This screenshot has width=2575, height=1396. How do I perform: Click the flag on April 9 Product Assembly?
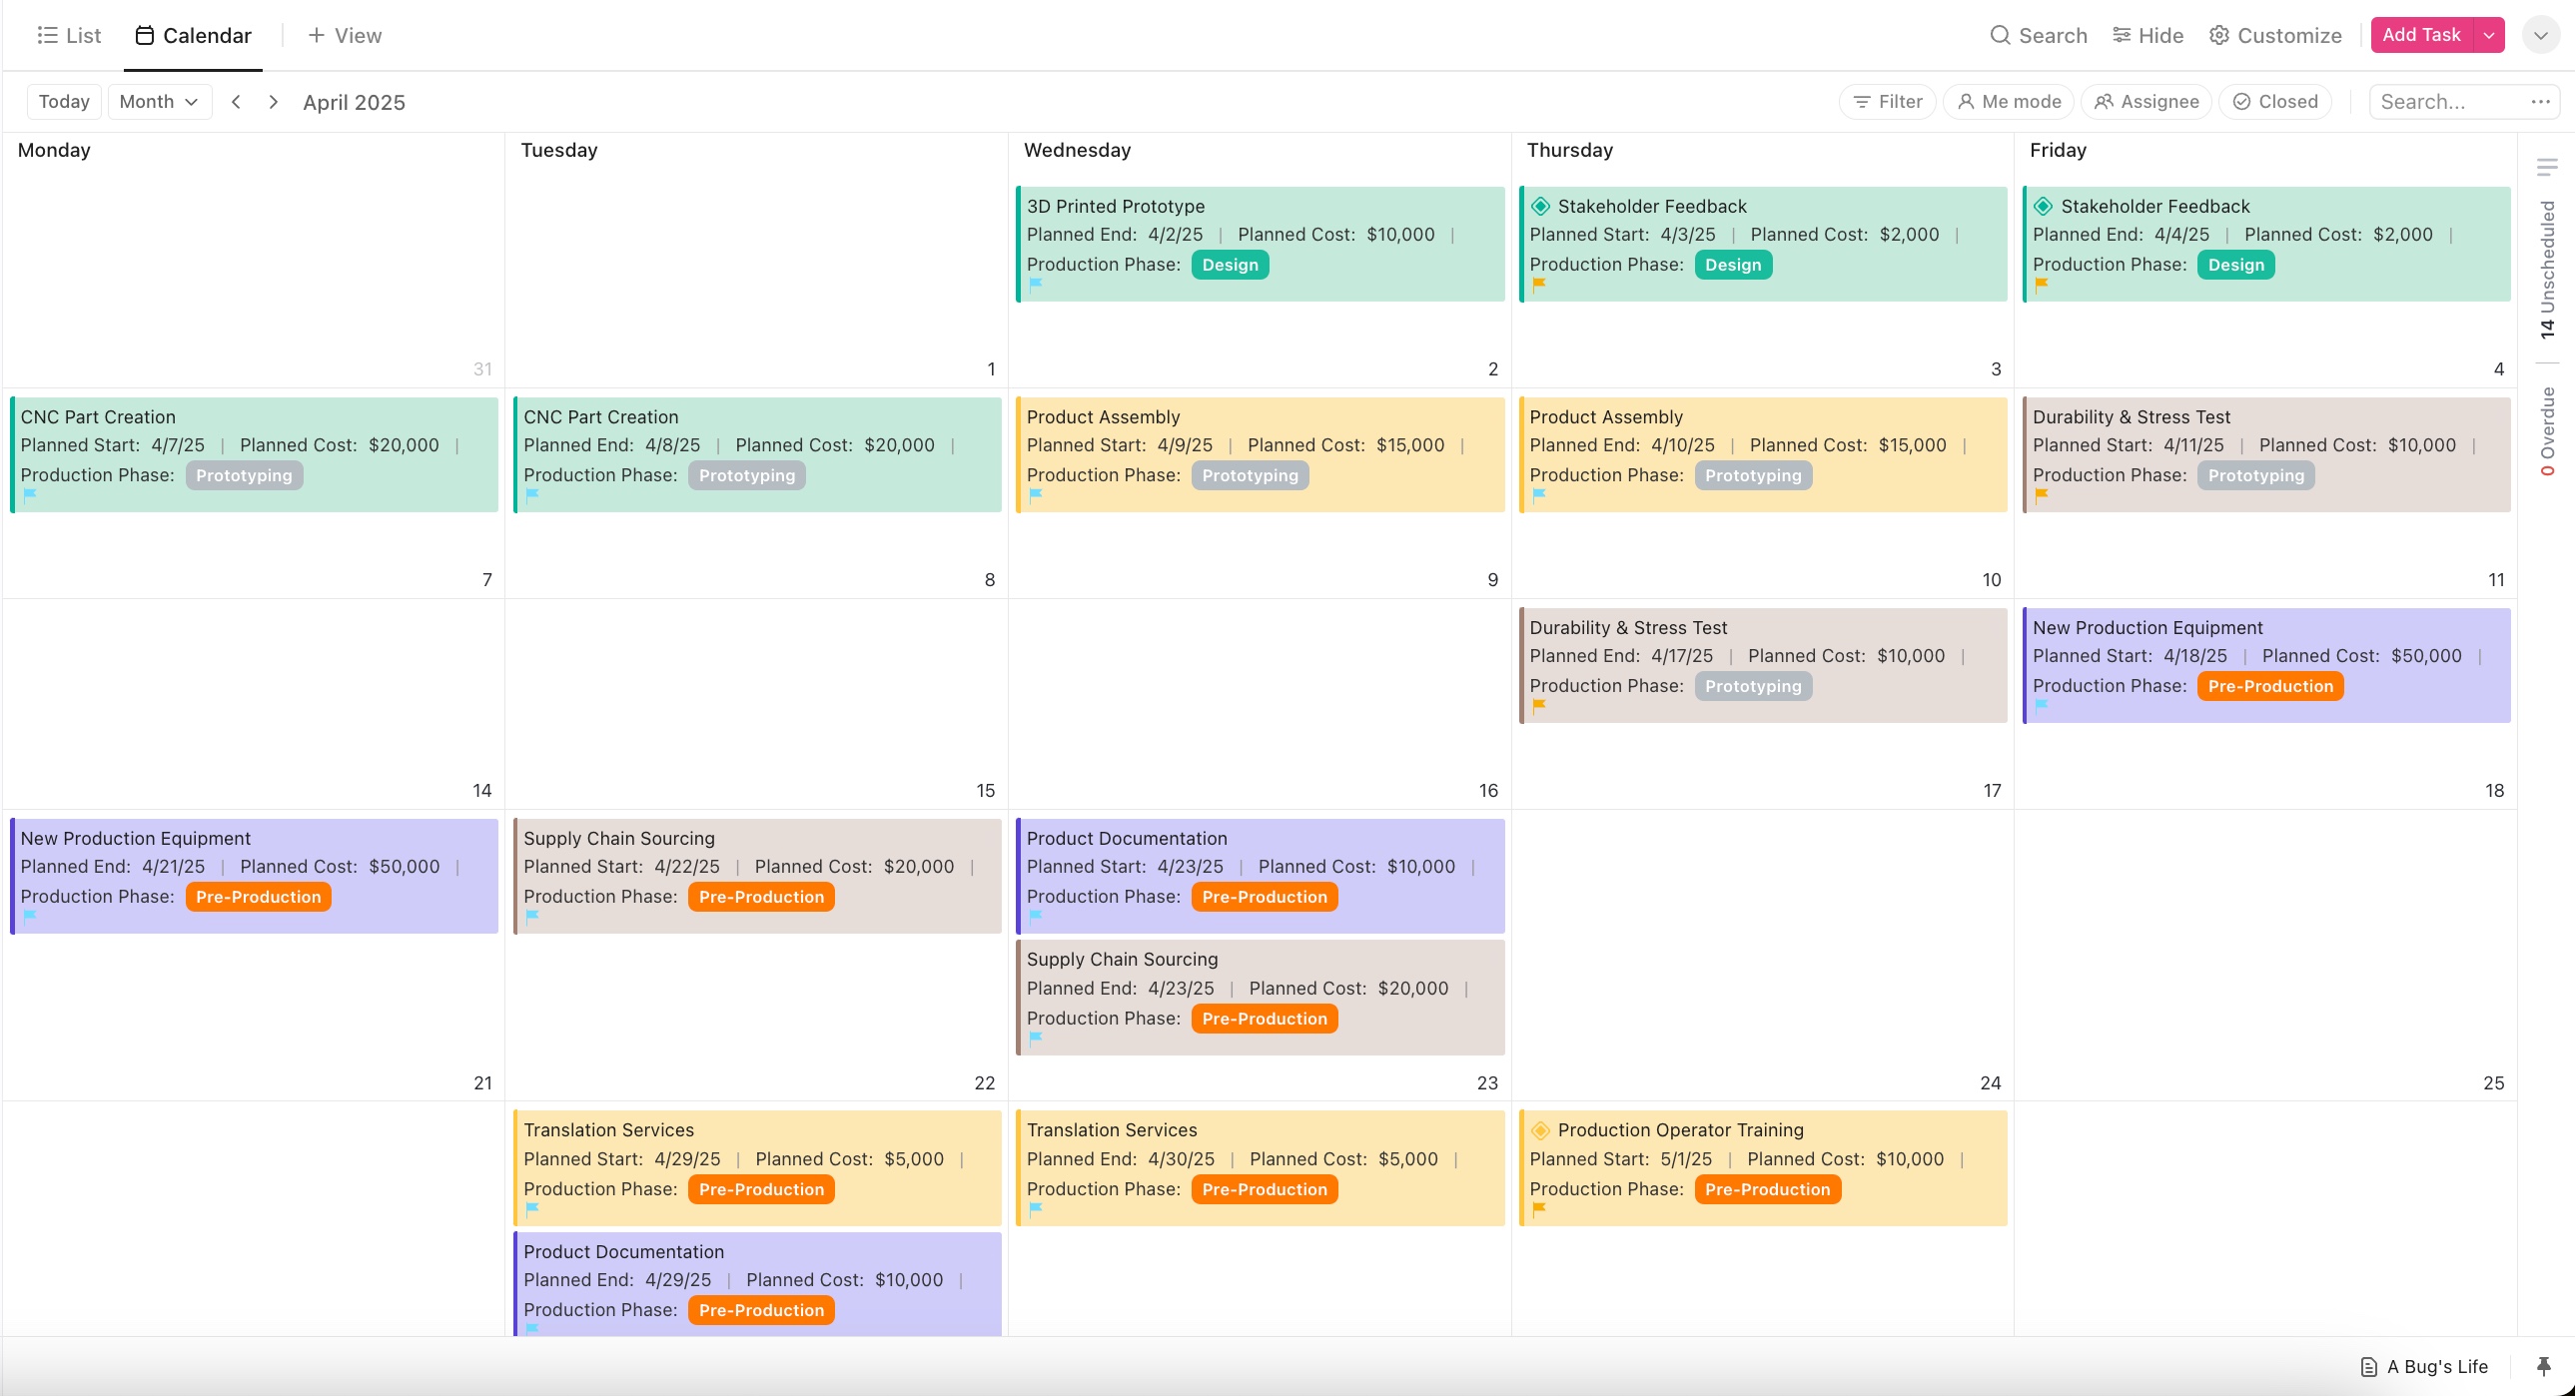pyautogui.click(x=1036, y=495)
